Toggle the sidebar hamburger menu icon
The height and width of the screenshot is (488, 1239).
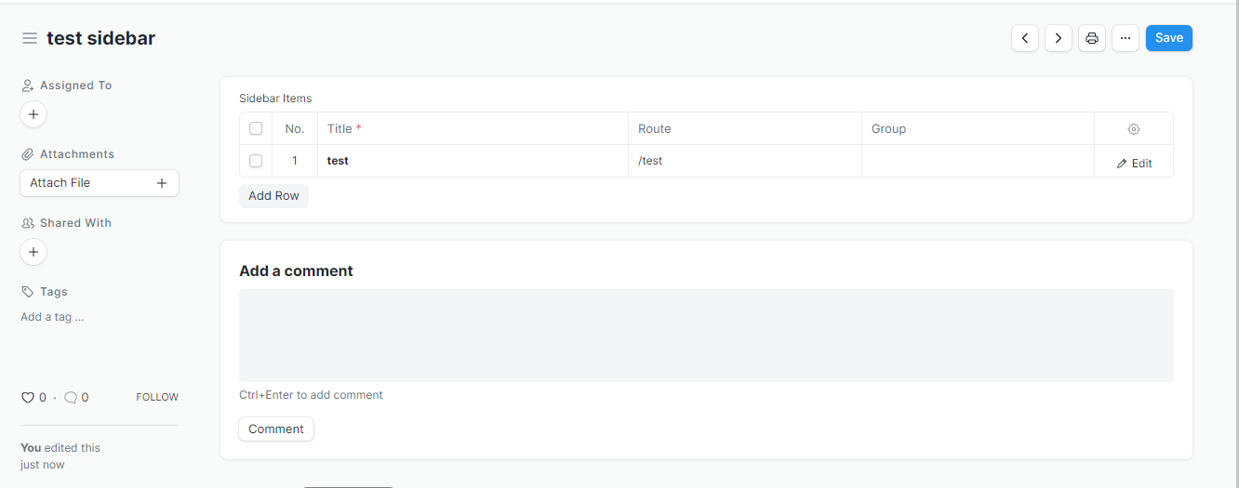[30, 38]
